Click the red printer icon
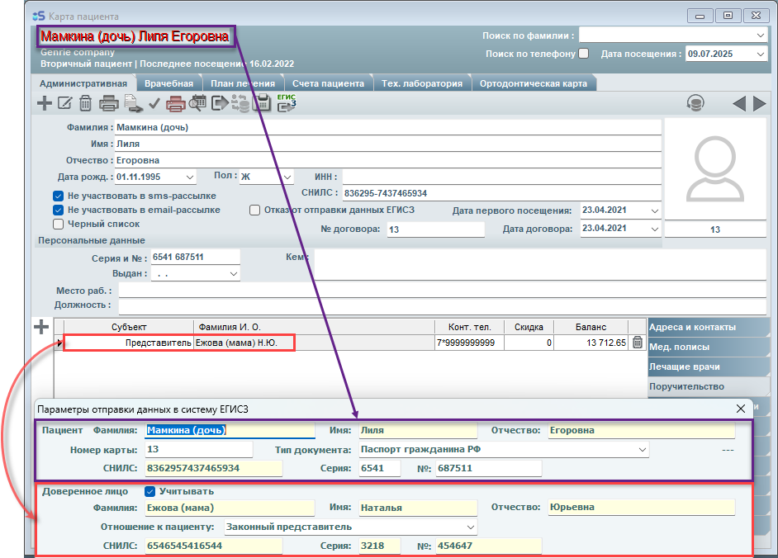Viewport: 778px width, 558px height. click(x=175, y=103)
